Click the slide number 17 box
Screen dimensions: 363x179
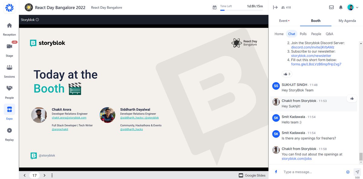pyautogui.click(x=34, y=175)
